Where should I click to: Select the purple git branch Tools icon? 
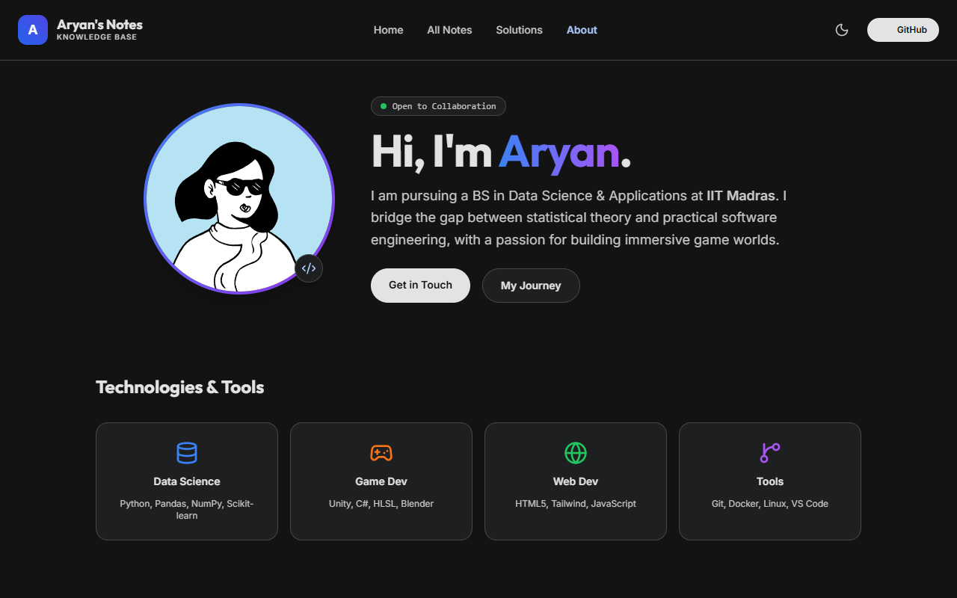(x=770, y=453)
